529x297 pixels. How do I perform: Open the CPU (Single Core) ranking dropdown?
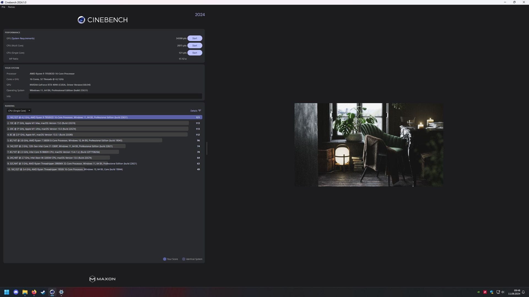tap(19, 111)
